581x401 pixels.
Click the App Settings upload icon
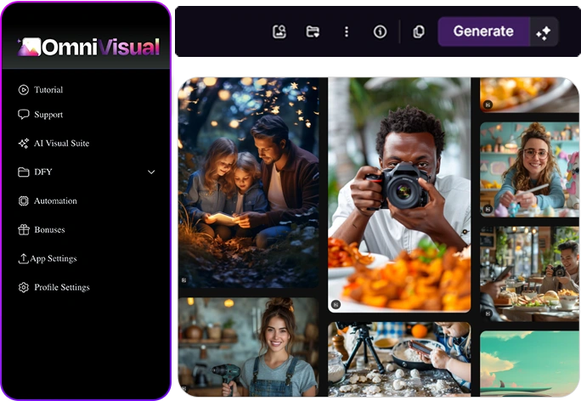[23, 258]
